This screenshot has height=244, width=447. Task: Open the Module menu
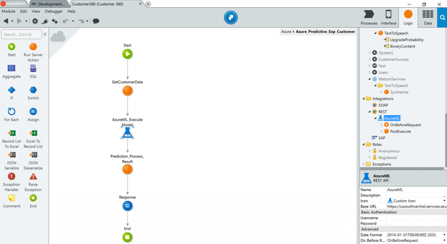(8, 11)
